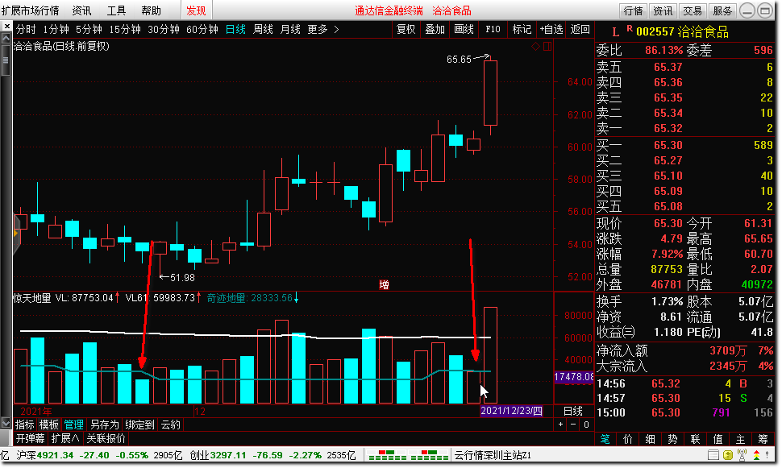Click the 开弹幕 toggle

pos(31,438)
